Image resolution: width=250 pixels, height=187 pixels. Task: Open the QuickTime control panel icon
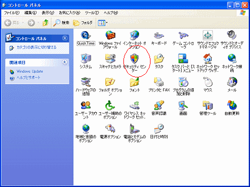(x=86, y=35)
